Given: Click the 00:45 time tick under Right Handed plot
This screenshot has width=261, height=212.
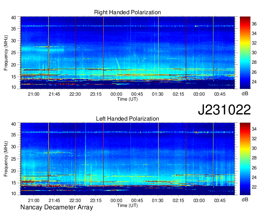Looking at the screenshot, I should [137, 94].
